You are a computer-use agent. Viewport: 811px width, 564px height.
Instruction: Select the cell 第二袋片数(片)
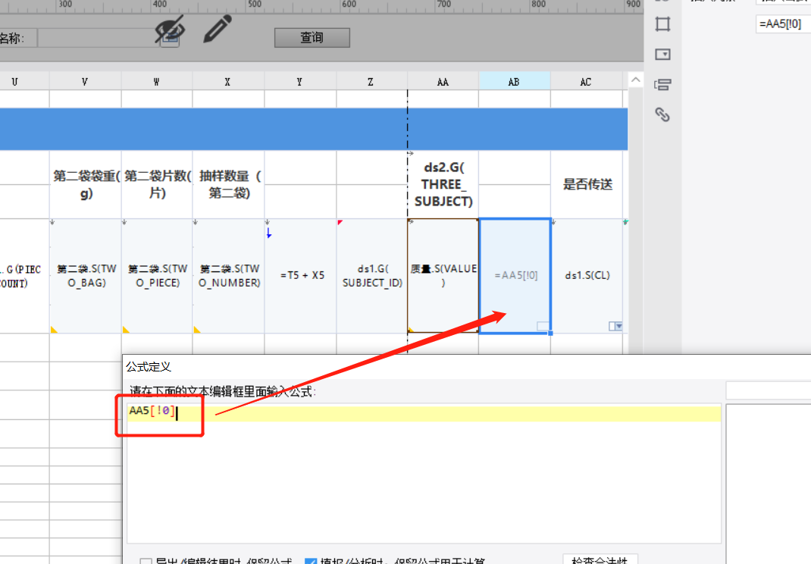157,185
